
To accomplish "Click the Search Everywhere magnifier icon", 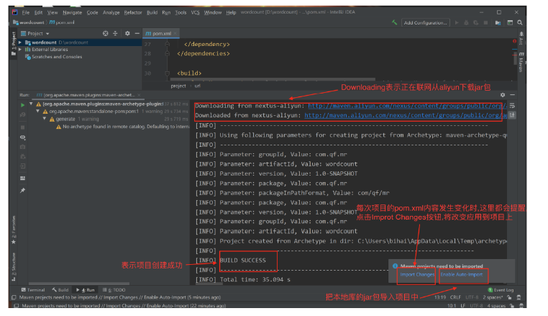I will (520, 22).
